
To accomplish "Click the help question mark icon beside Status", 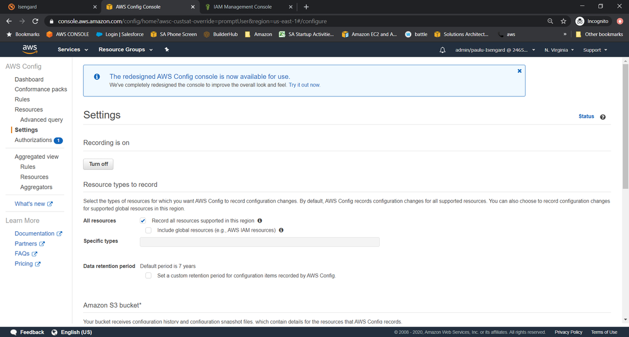I will [603, 117].
